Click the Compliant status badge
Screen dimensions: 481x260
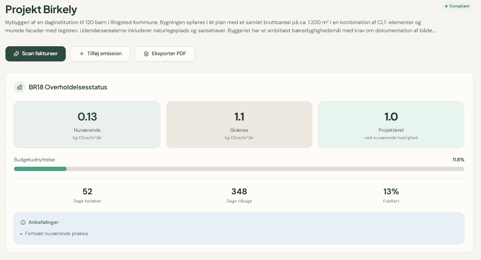[457, 6]
